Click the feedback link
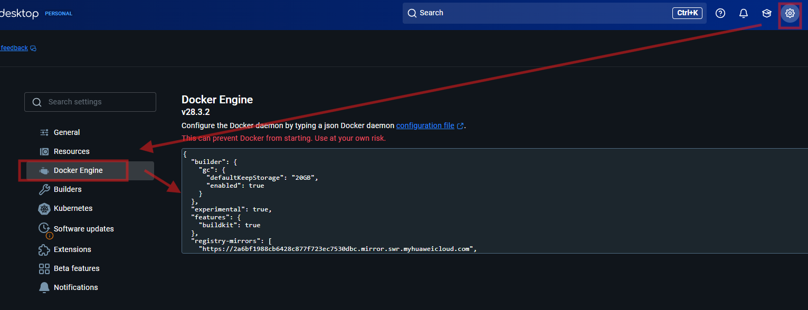The image size is (808, 310). (14, 48)
